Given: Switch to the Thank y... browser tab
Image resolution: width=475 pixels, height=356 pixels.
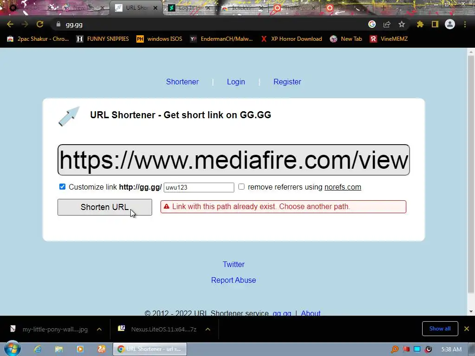Looking at the screenshot, I should point(292,8).
